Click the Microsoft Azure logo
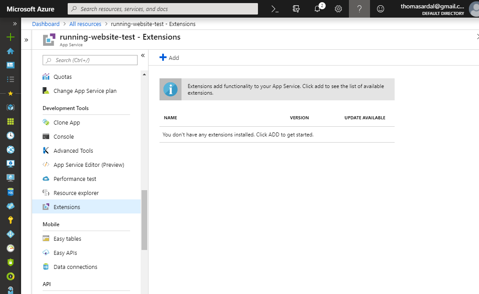The image size is (479, 294). pyautogui.click(x=31, y=9)
